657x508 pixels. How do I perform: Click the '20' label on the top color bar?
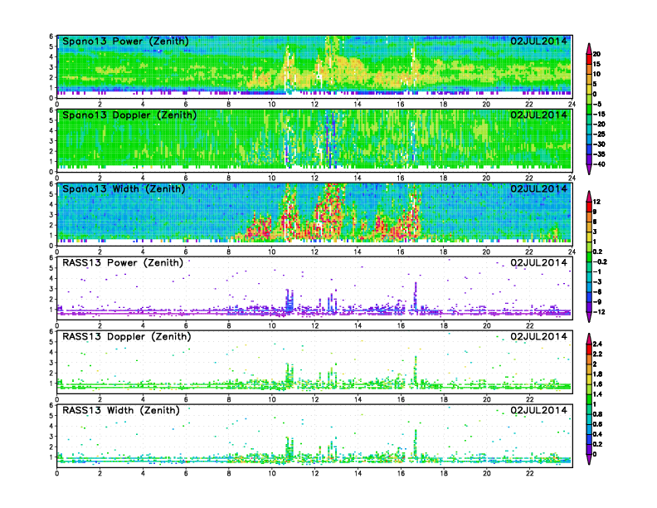tap(596, 54)
